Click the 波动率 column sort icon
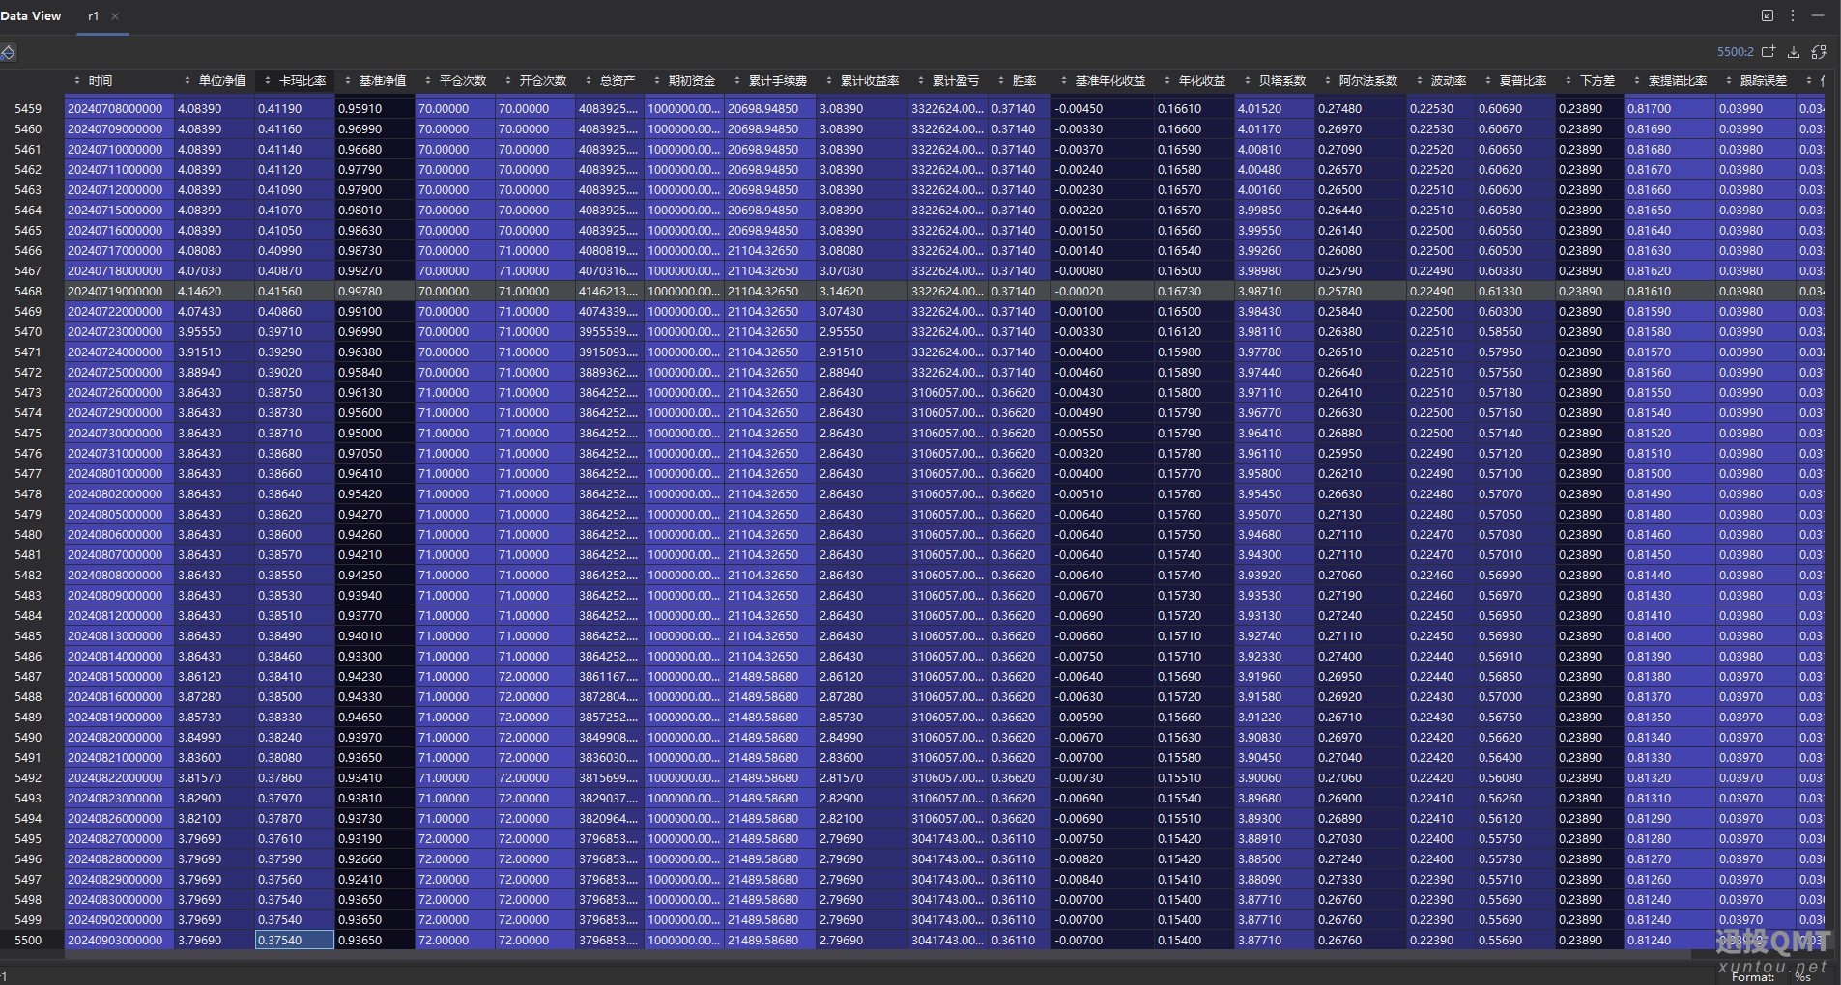Image resolution: width=1841 pixels, height=985 pixels. [1421, 81]
